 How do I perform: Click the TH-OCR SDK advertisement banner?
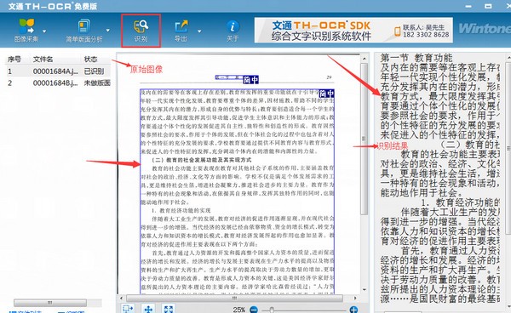coord(353,31)
